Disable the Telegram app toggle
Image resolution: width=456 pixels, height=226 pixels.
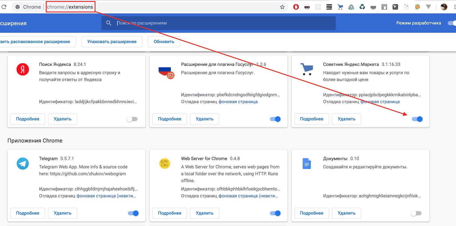click(133, 213)
